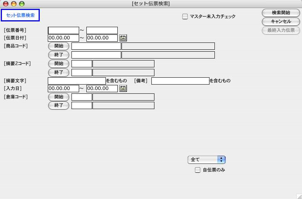This screenshot has height=199, width=302.
Task: Focus the 伝票番号 start input field
Action: (x=63, y=30)
